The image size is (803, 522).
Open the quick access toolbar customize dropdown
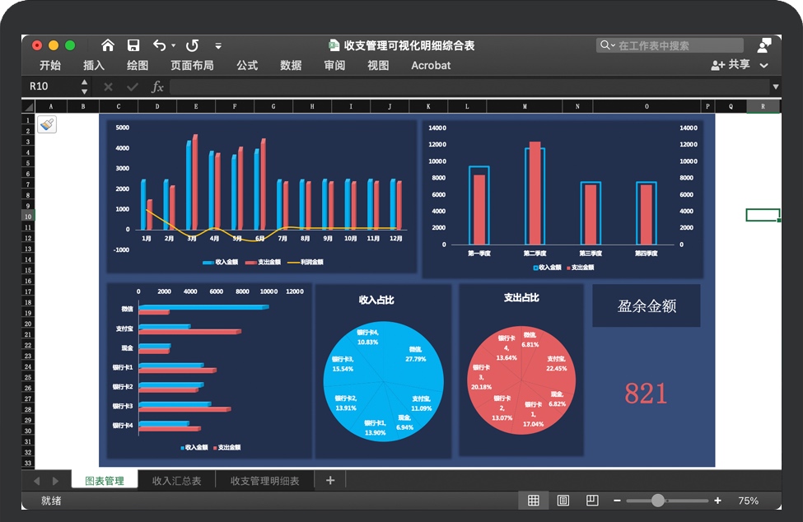coord(218,46)
